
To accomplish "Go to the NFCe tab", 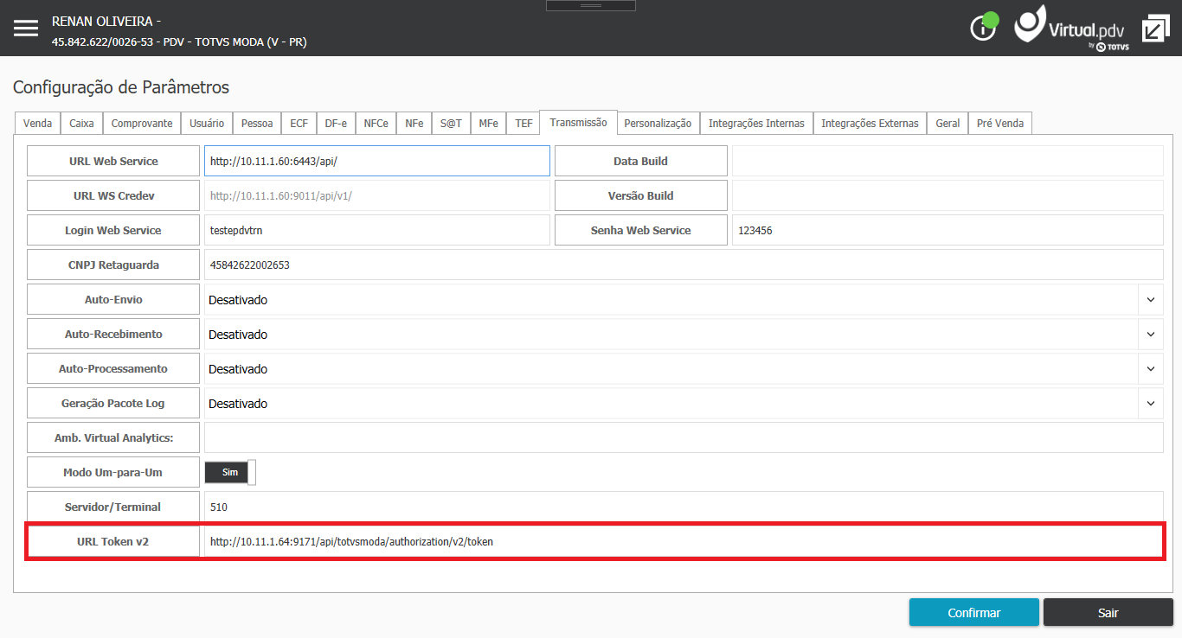I will point(376,123).
